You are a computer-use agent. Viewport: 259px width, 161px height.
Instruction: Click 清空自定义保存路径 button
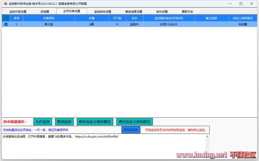pyautogui.click(x=134, y=122)
